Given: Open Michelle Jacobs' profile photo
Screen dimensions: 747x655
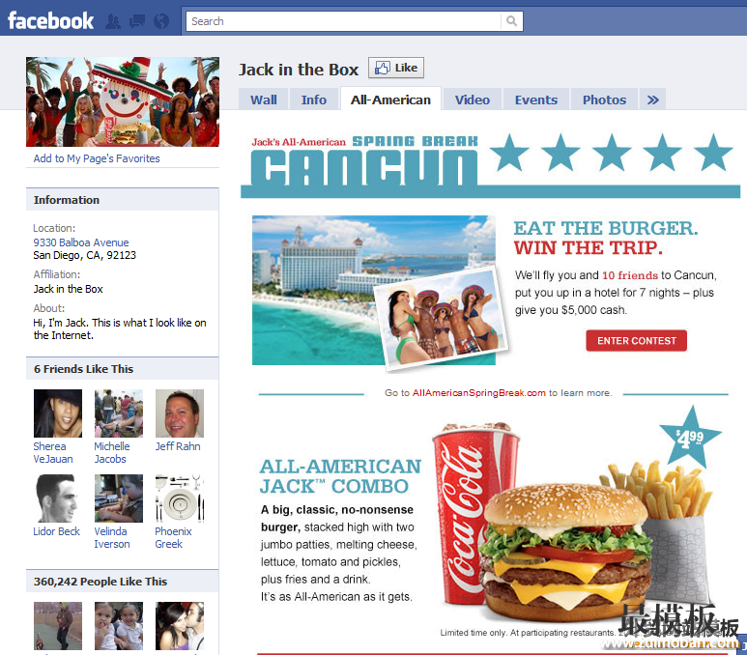Looking at the screenshot, I should (119, 413).
